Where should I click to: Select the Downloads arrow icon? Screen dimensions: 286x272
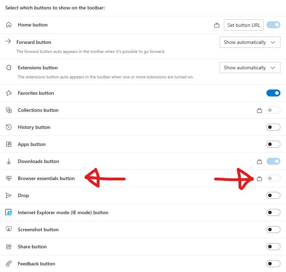pos(8,161)
